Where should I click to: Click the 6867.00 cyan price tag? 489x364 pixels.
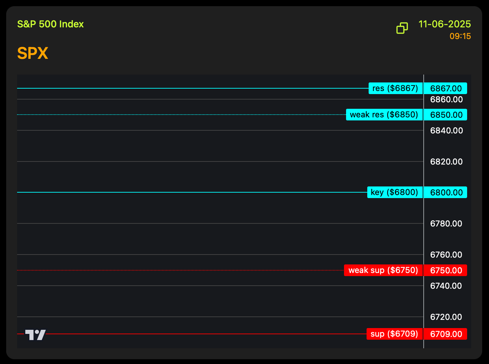pos(446,88)
